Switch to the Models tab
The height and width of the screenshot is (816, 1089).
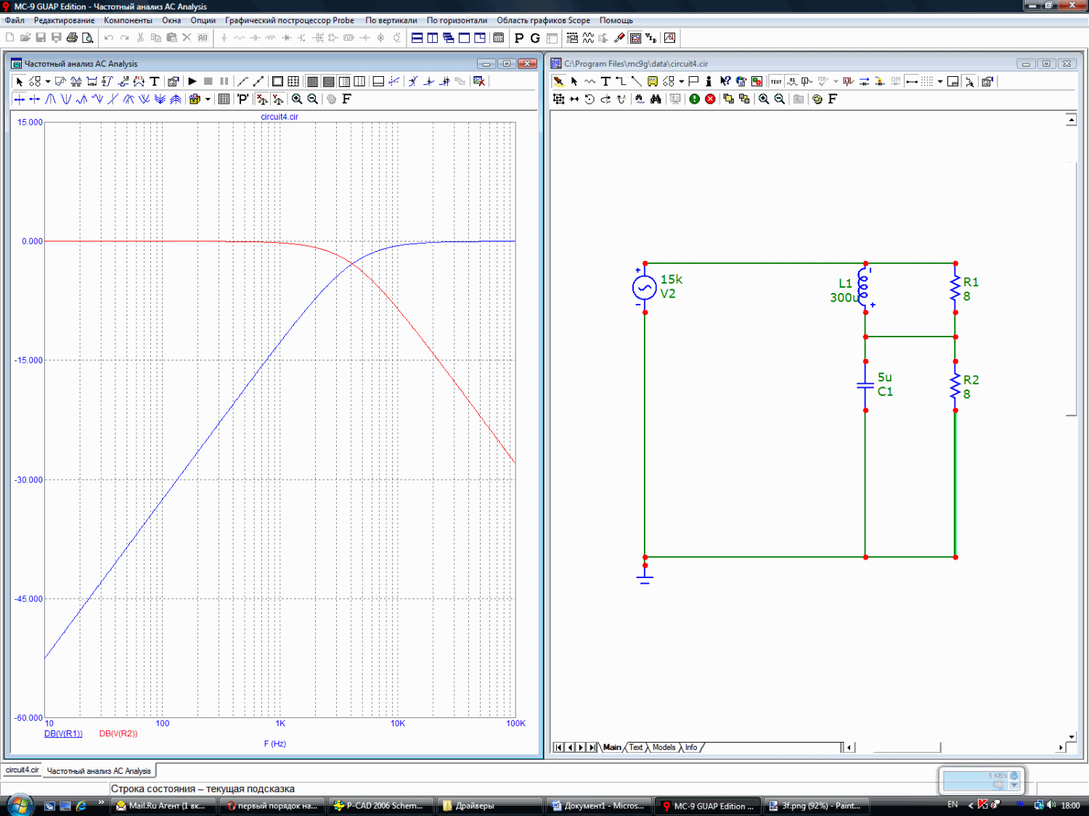tap(664, 747)
